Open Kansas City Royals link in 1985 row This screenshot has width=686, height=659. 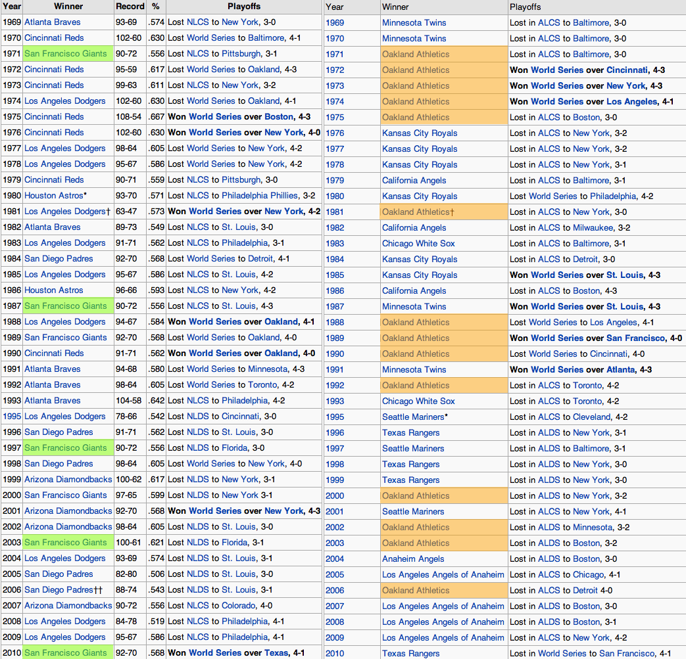point(420,275)
